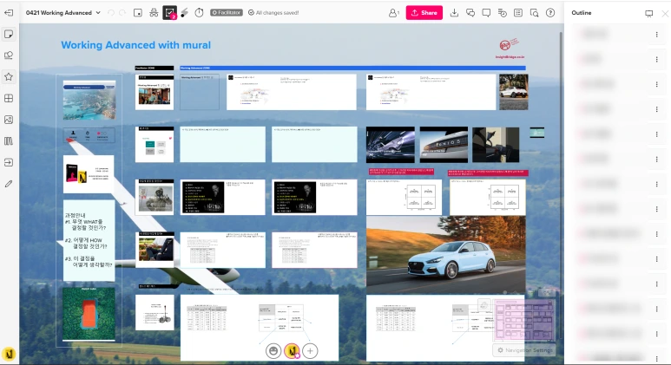Screen dimensions: 671x365
Task: Select the light blue hatchback car image
Action: click(446, 255)
